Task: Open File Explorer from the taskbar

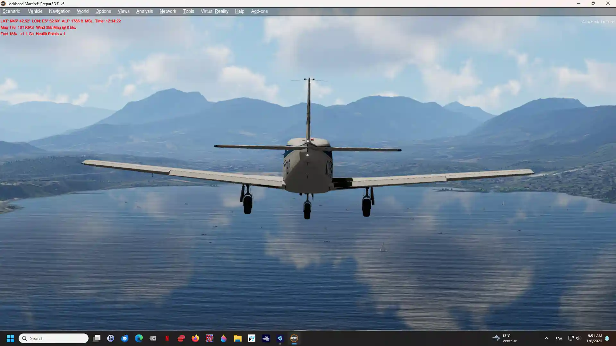Action: pyautogui.click(x=238, y=338)
